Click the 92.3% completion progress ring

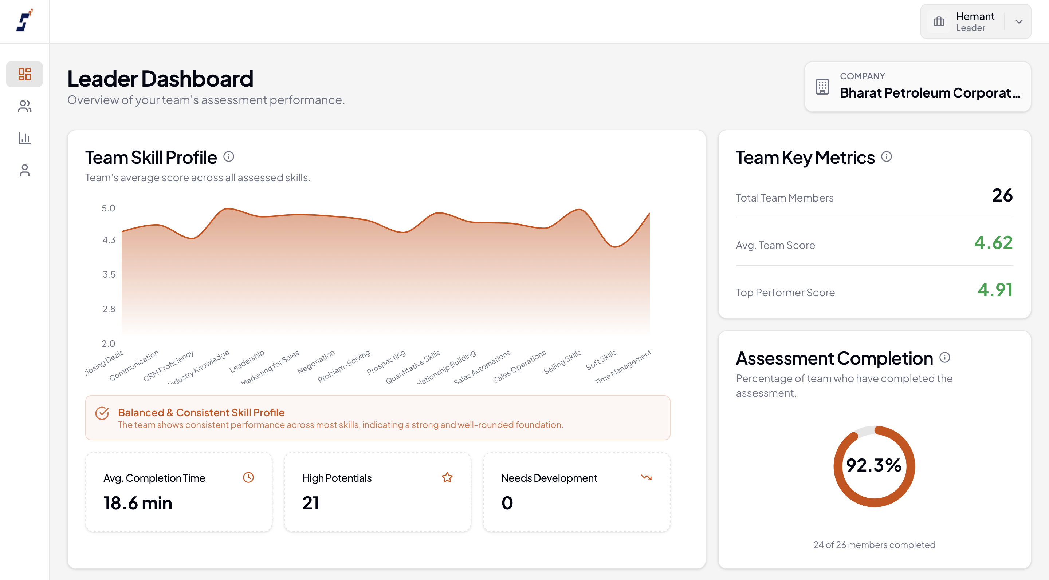click(x=874, y=466)
